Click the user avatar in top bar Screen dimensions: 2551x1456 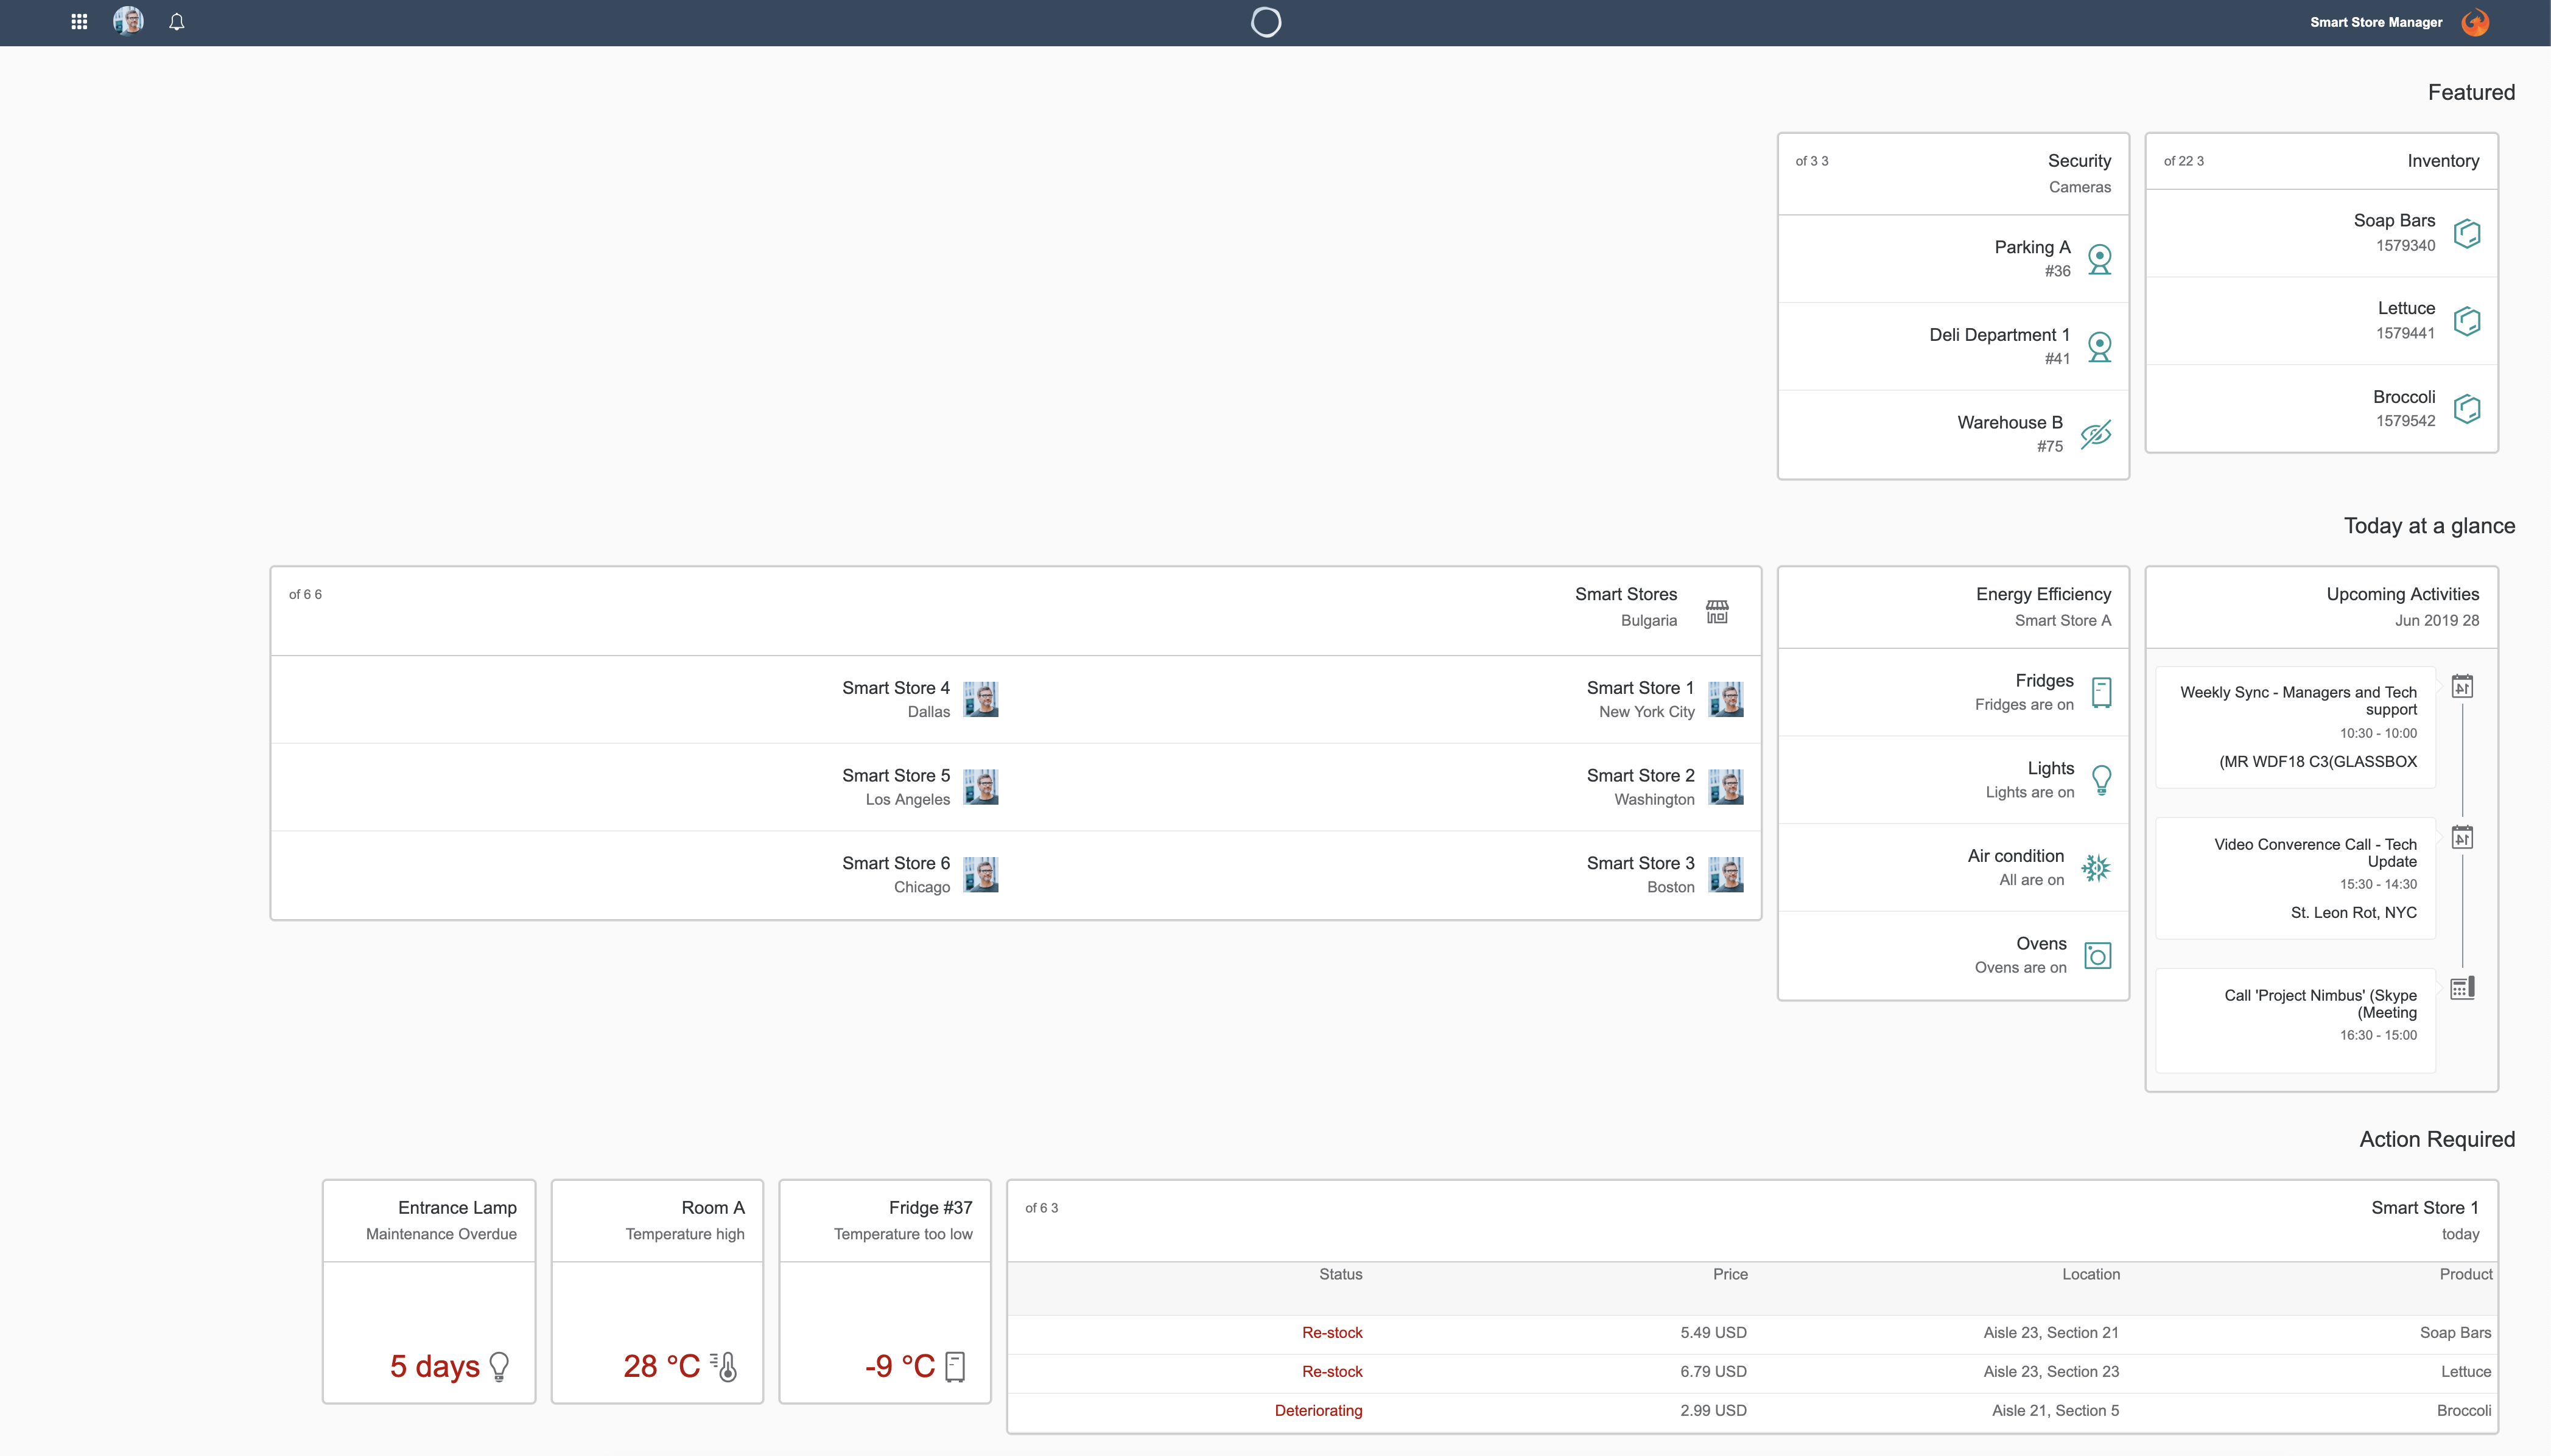(x=128, y=21)
